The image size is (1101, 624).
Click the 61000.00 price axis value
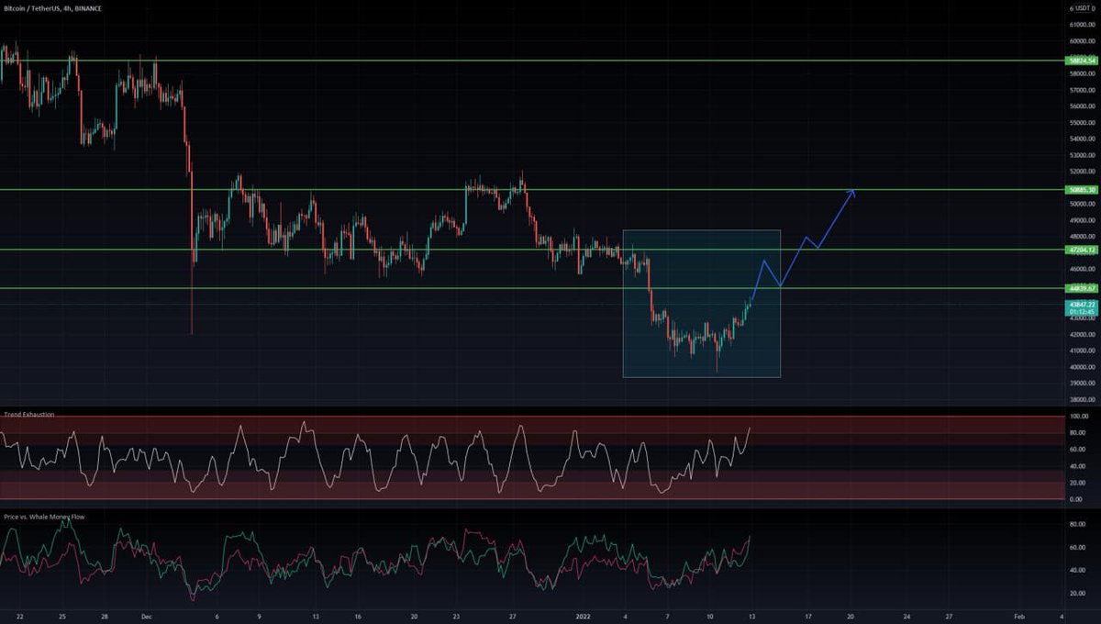pyautogui.click(x=1081, y=26)
